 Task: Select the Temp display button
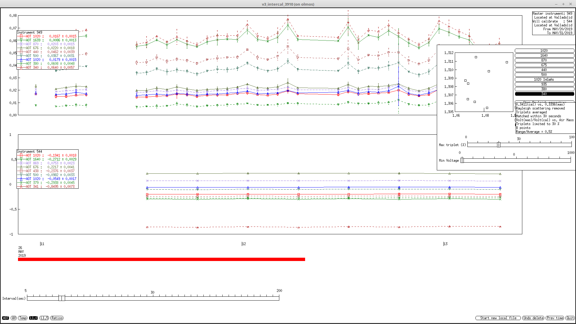(23, 318)
